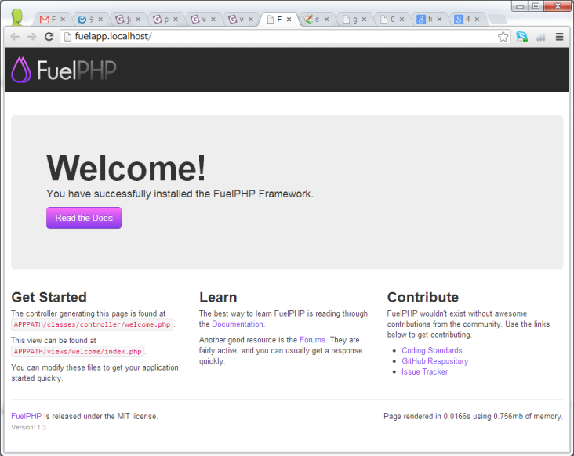574x456 pixels.
Task: Close the blank-page tab labeled C
Action: pos(401,20)
